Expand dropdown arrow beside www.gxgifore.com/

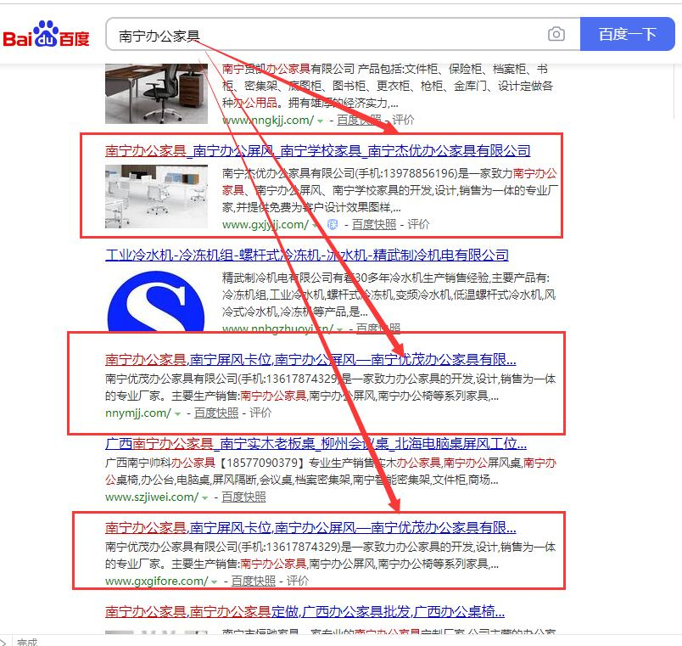(214, 582)
